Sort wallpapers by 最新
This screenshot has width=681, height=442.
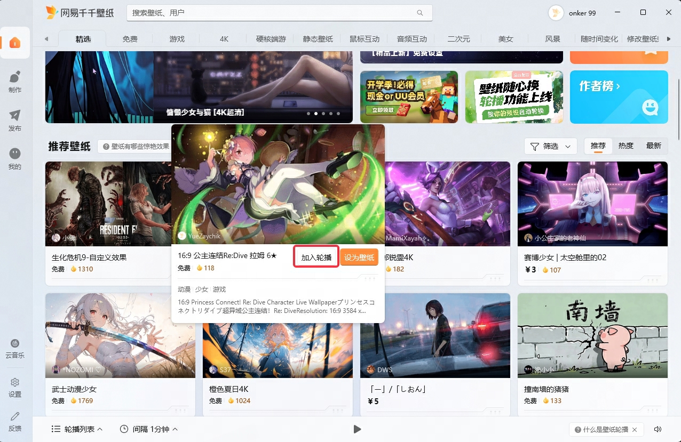654,146
